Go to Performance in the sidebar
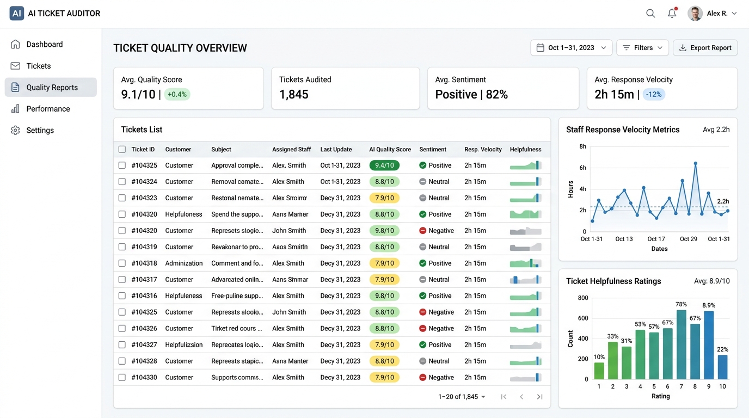 [x=51, y=109]
